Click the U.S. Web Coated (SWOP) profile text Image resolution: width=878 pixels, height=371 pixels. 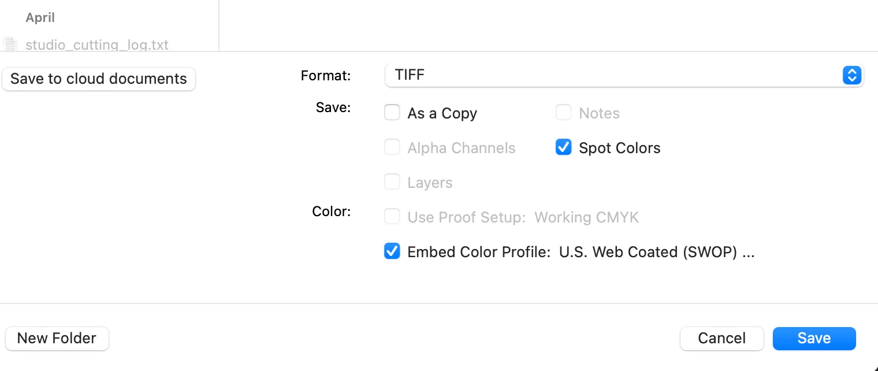tap(657, 252)
